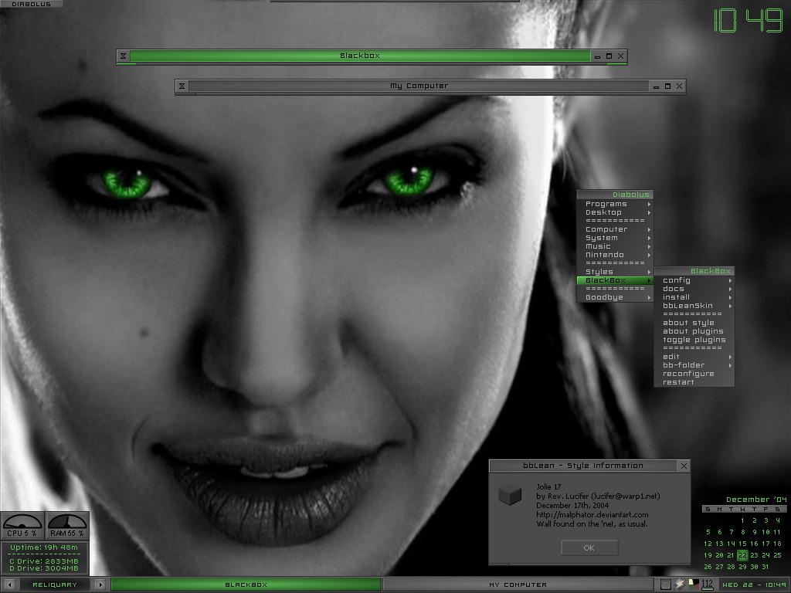Expand the Desktop submenu
The image size is (791, 593).
(x=615, y=212)
